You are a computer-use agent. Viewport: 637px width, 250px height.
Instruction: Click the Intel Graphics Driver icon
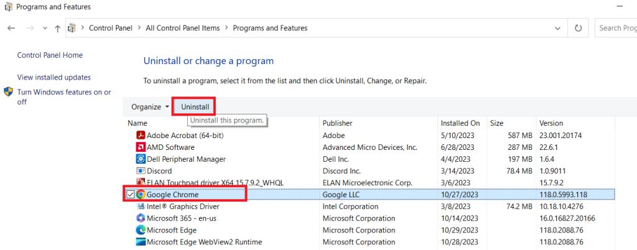pos(141,206)
